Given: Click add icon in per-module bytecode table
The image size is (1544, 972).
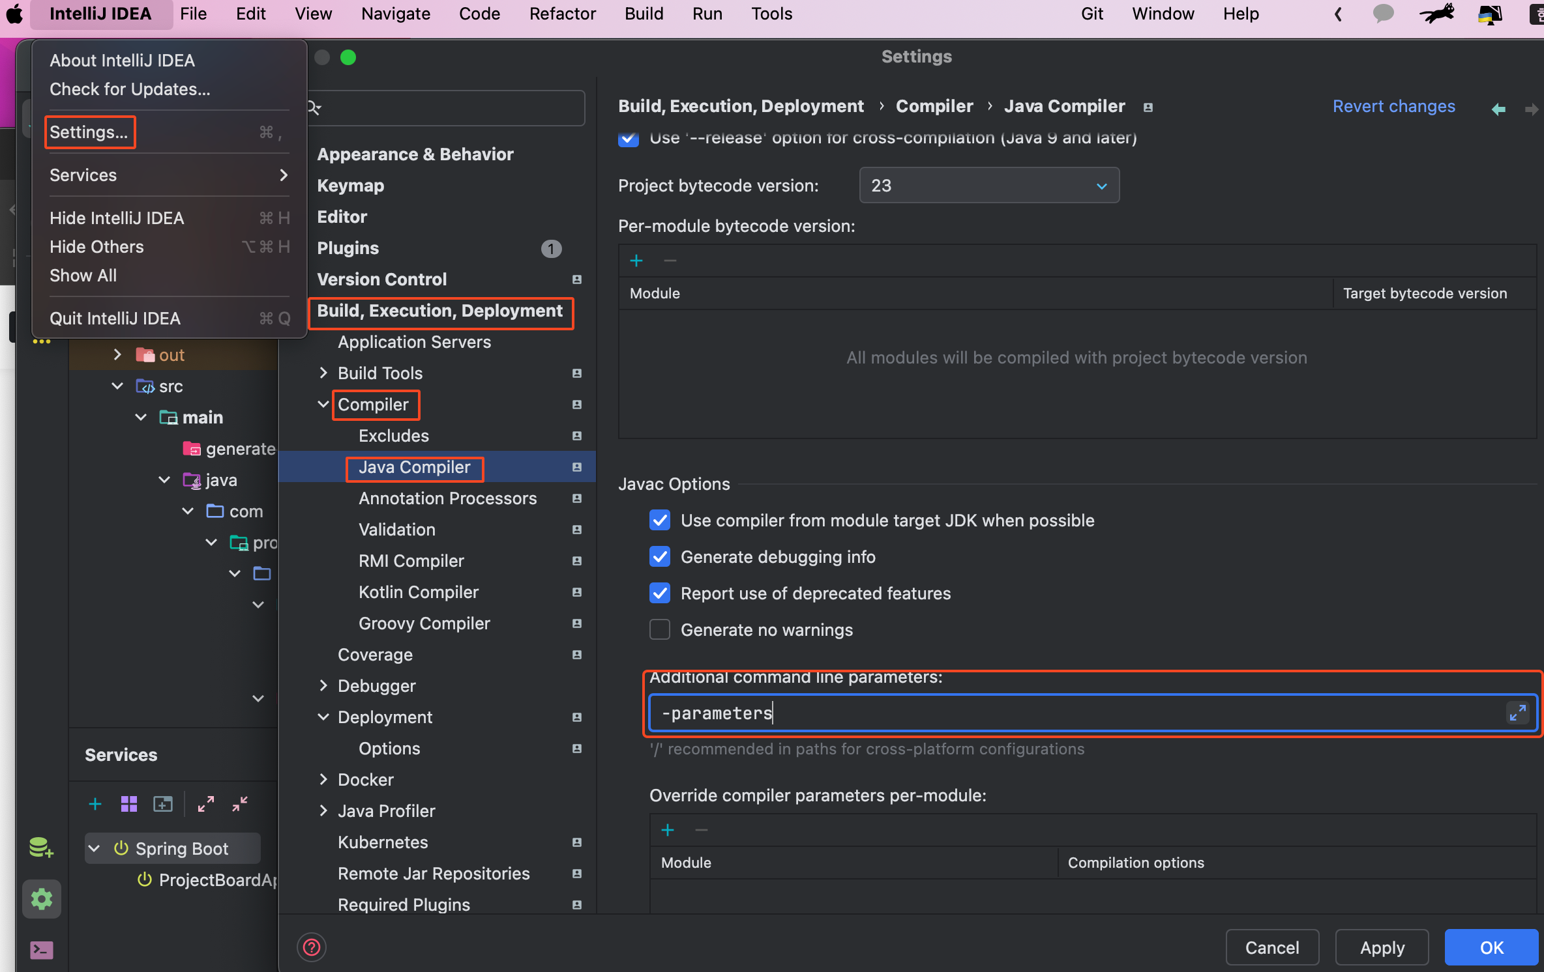Looking at the screenshot, I should (636, 261).
